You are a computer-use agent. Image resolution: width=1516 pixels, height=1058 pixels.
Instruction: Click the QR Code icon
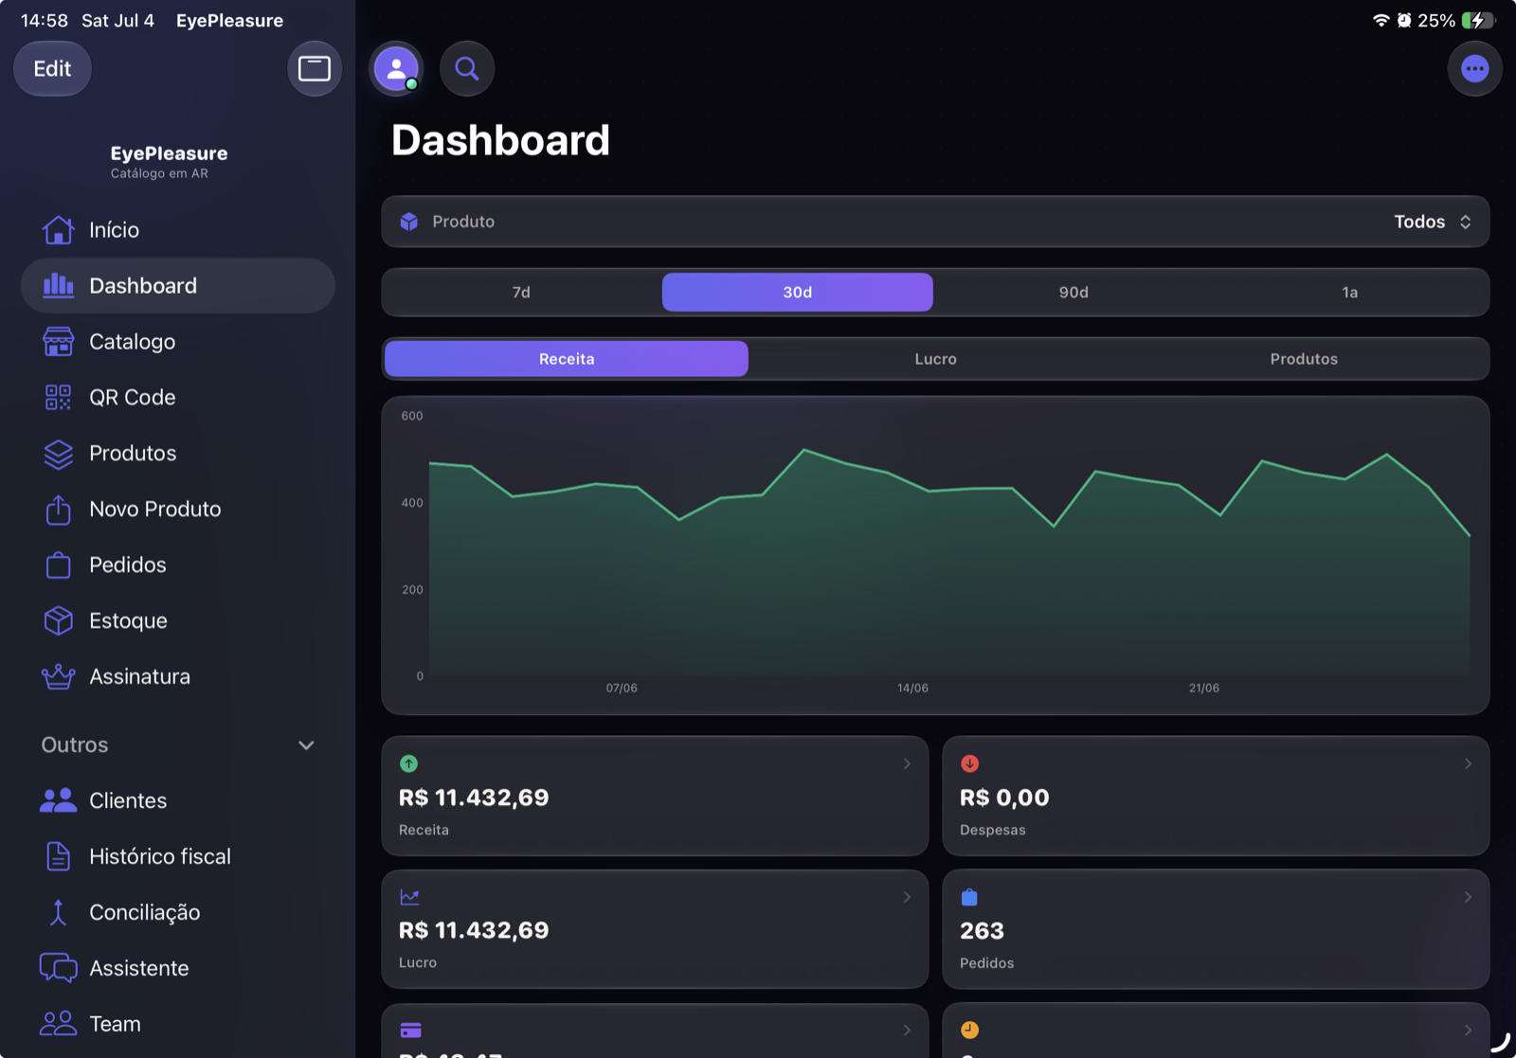(x=58, y=397)
